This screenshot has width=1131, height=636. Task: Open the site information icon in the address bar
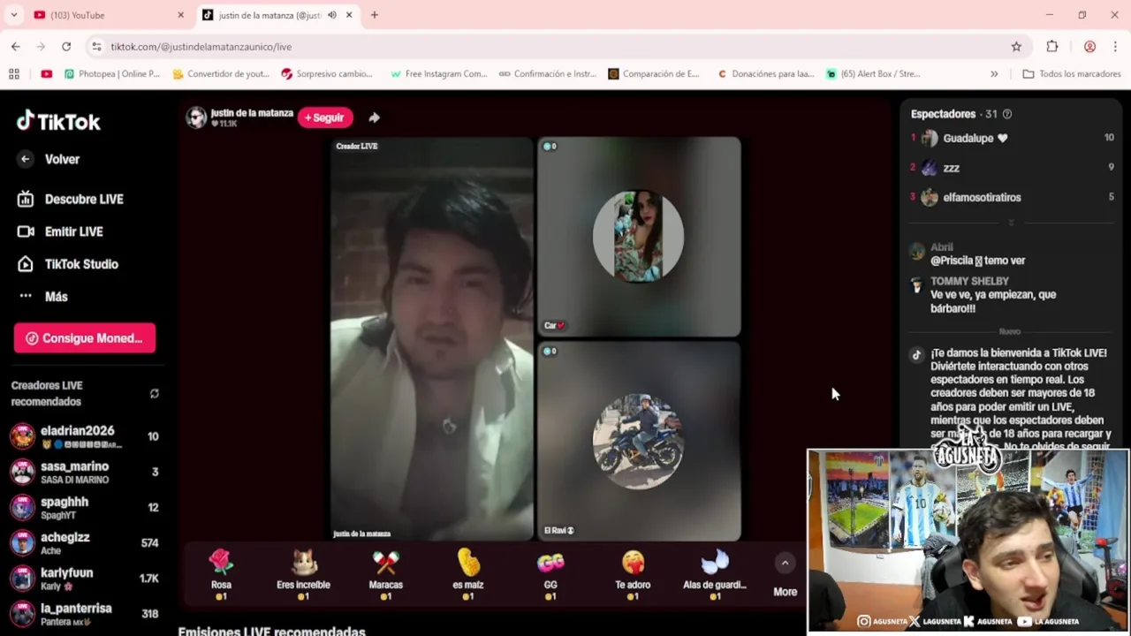(x=96, y=47)
